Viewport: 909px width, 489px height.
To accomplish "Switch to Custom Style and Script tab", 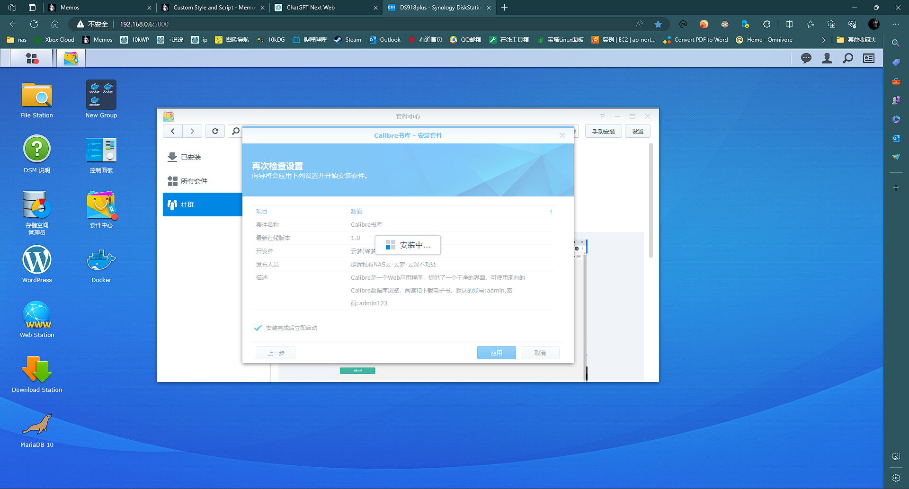I will click(213, 8).
